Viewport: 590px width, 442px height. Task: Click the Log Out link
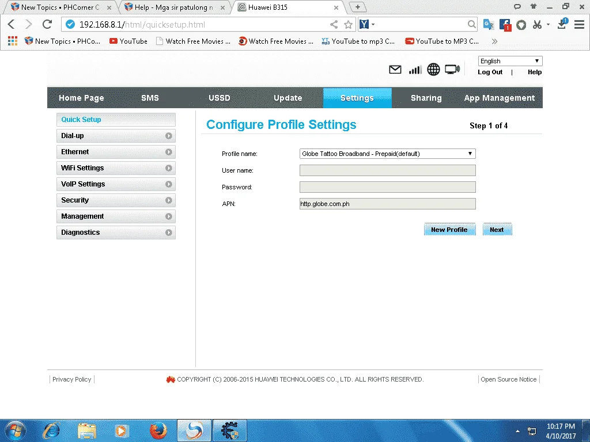[x=490, y=72]
